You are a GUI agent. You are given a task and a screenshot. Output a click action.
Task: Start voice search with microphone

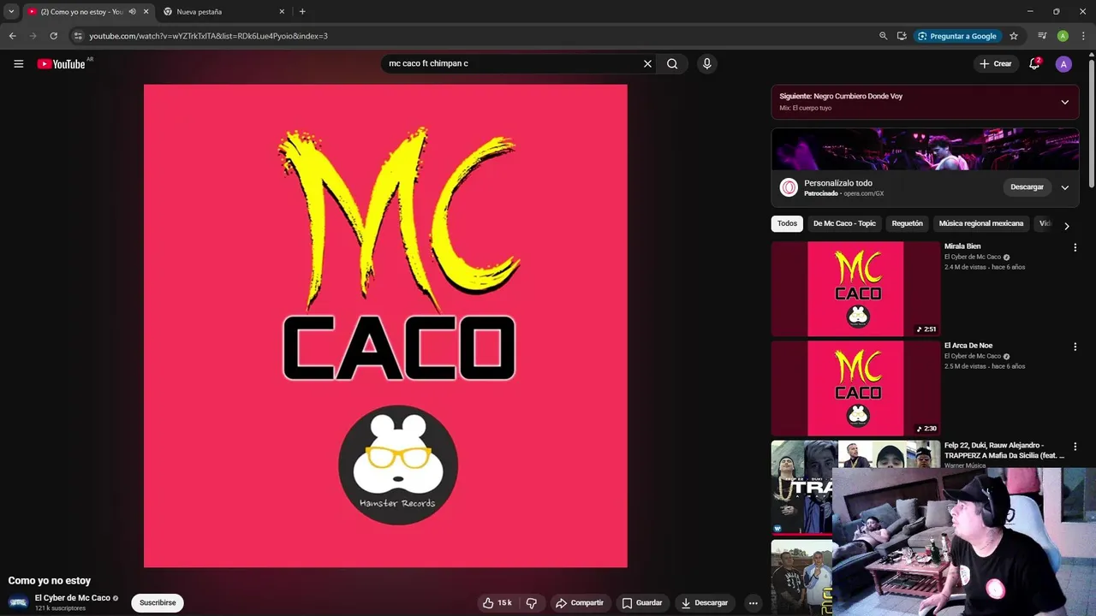706,63
